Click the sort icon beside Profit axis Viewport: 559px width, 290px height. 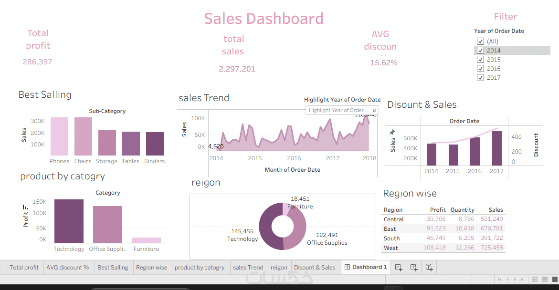pyautogui.click(x=25, y=207)
